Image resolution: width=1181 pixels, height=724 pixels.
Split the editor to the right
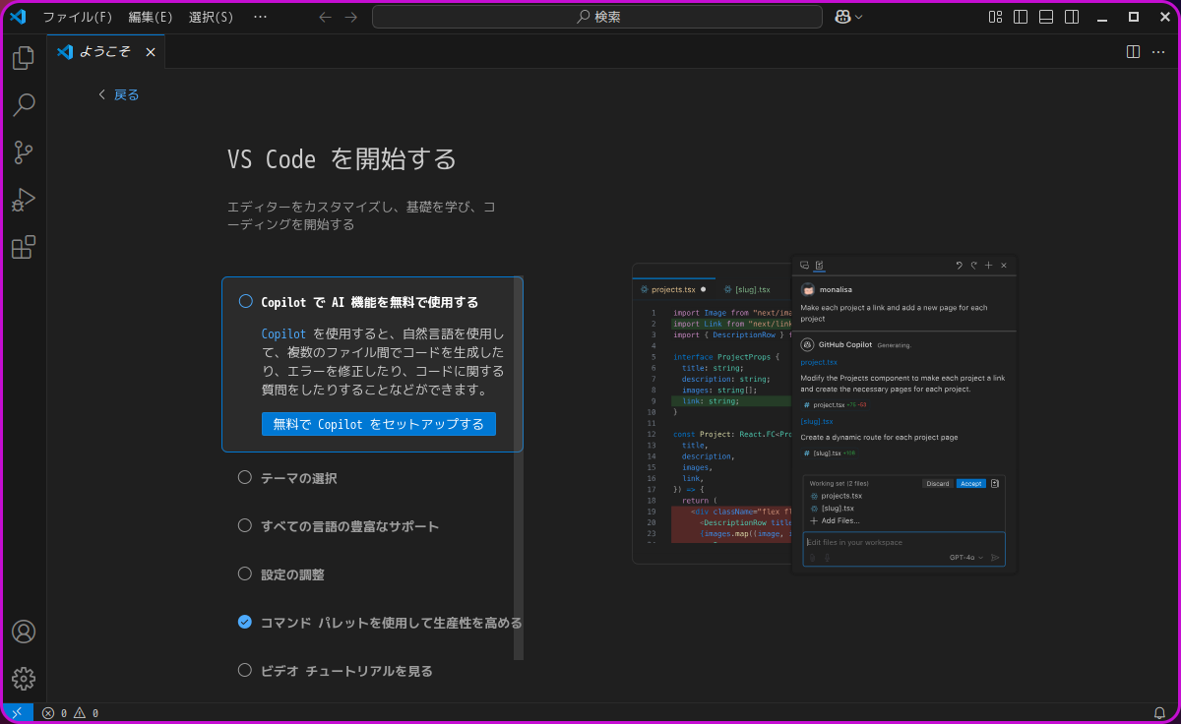[1133, 51]
